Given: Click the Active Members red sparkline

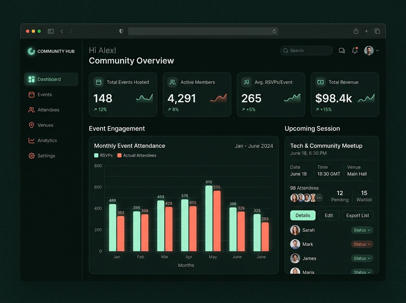Looking at the screenshot, I should point(219,98).
